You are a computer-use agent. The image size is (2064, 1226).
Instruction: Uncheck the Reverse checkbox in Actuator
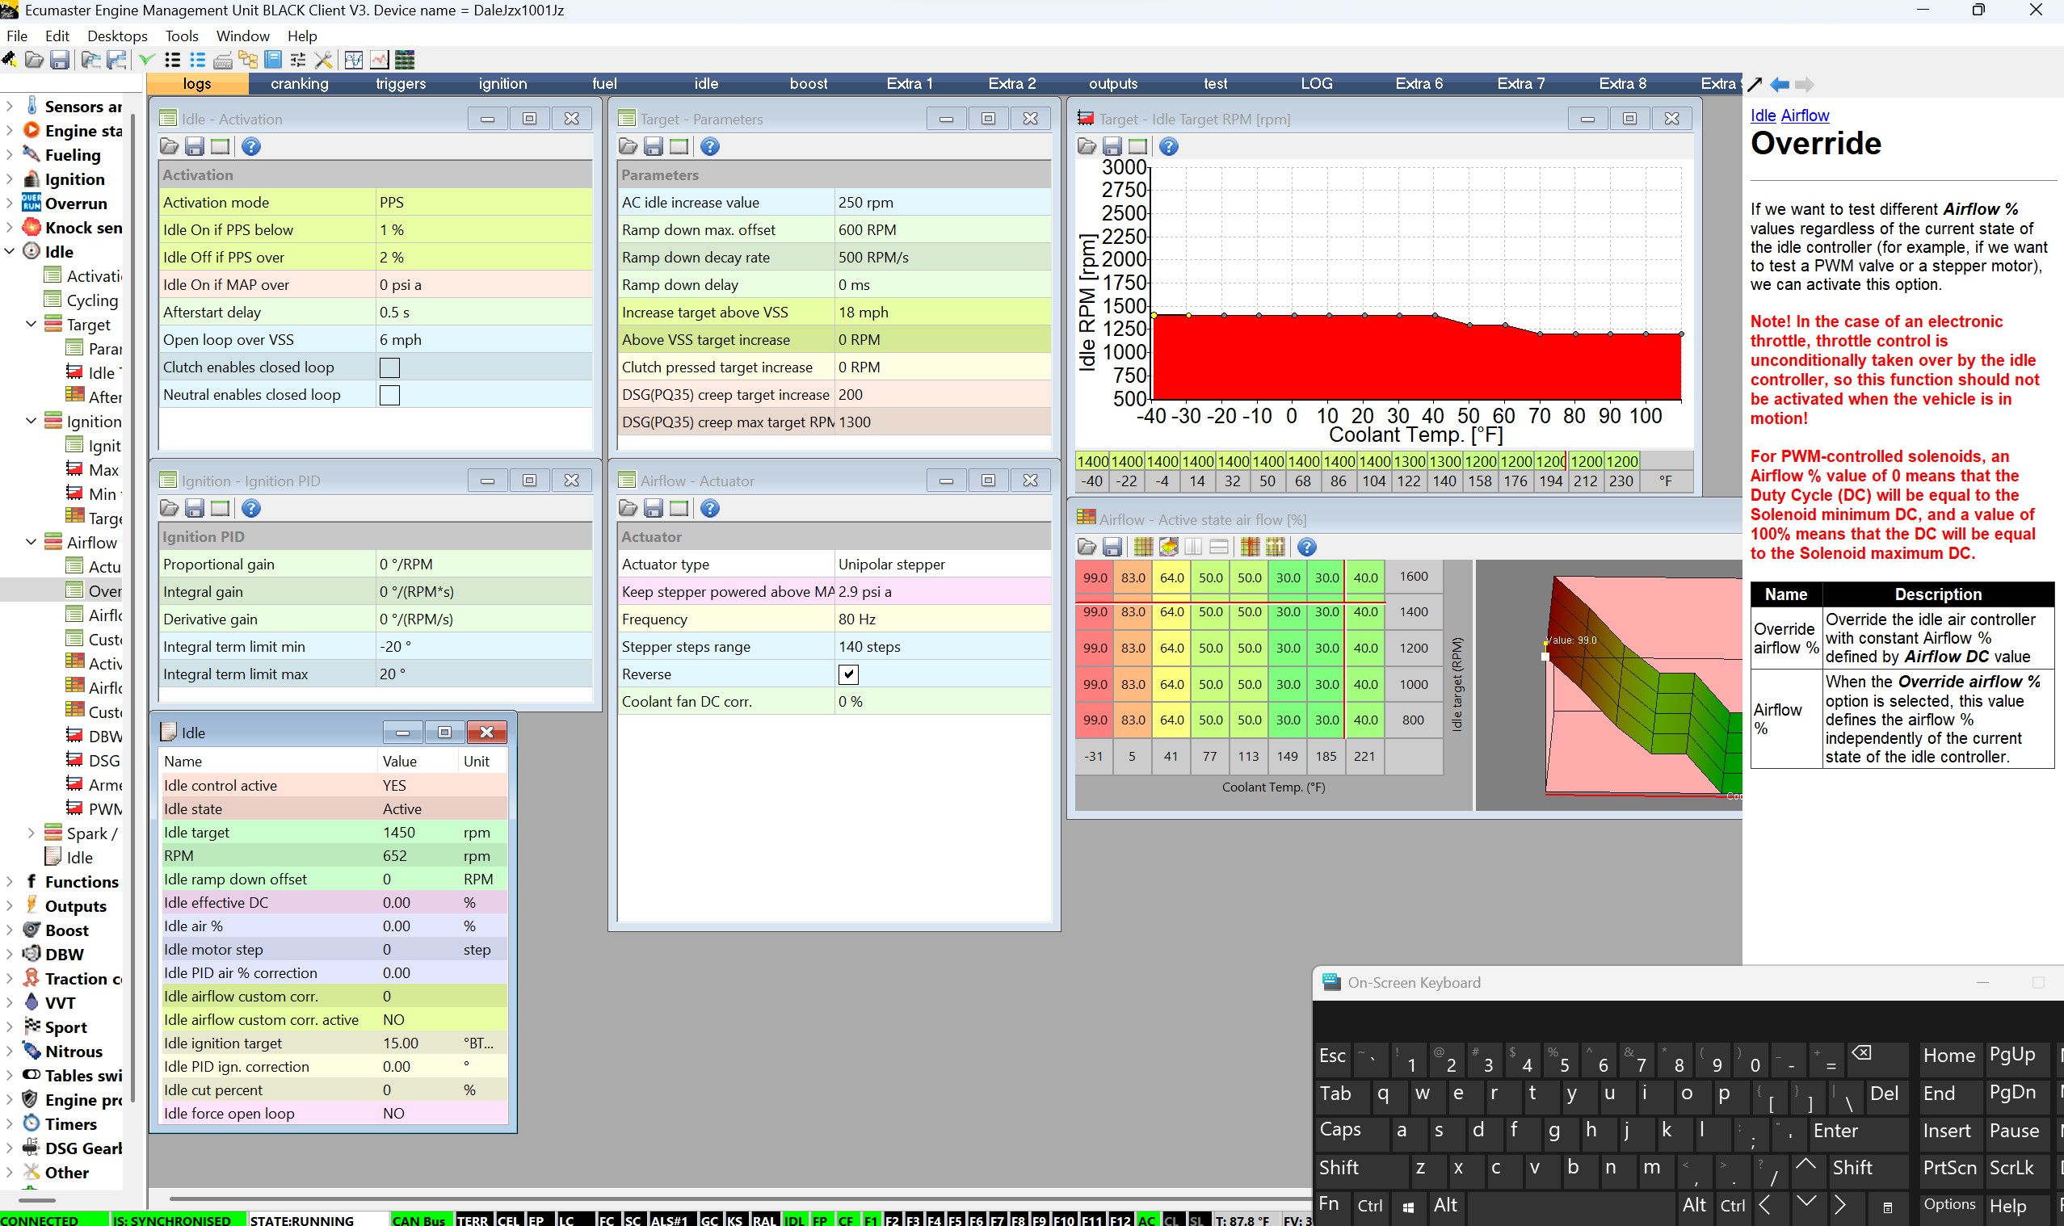pos(847,674)
